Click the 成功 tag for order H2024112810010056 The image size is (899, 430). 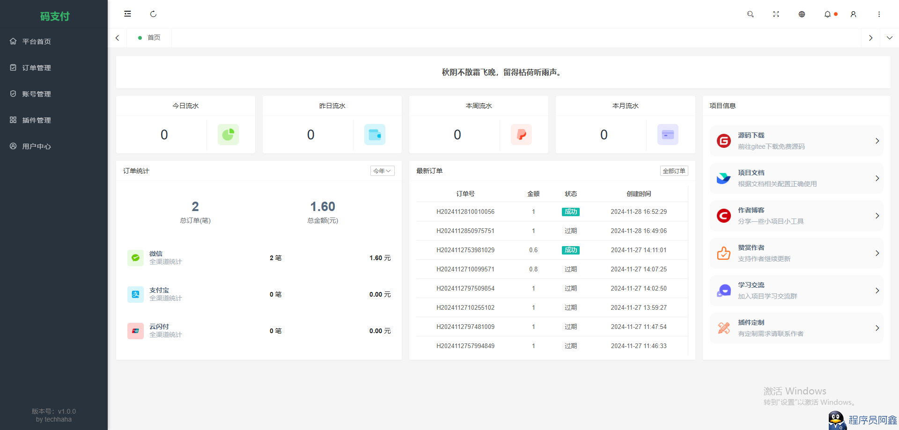tap(571, 211)
